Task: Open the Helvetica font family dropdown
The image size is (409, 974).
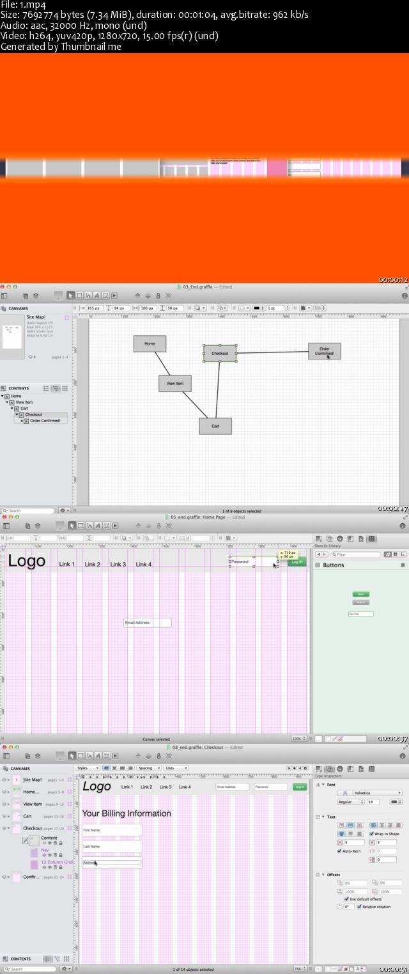Action: pyautogui.click(x=370, y=793)
